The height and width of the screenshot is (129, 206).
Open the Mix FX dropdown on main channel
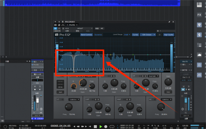(186, 62)
